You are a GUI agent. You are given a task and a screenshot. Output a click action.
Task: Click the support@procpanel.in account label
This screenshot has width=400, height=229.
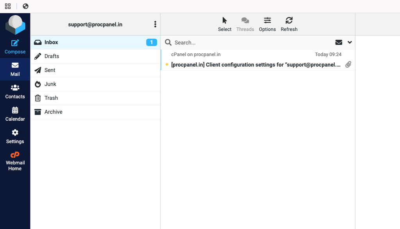click(x=95, y=25)
